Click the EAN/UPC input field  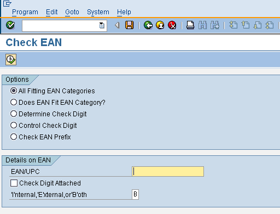tap(168, 171)
